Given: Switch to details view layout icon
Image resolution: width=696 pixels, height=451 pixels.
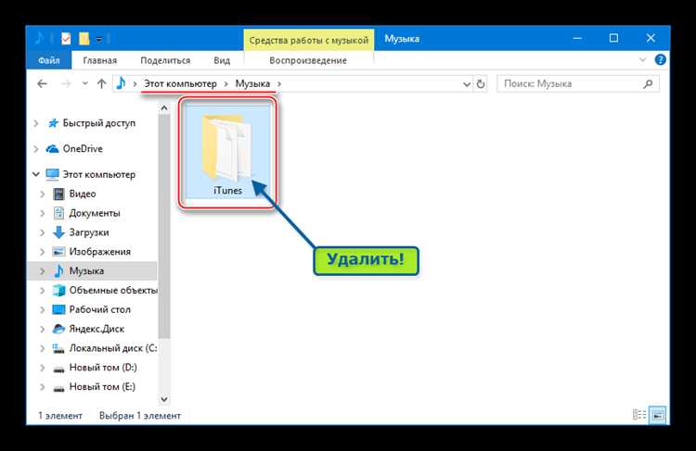Looking at the screenshot, I should tap(639, 415).
